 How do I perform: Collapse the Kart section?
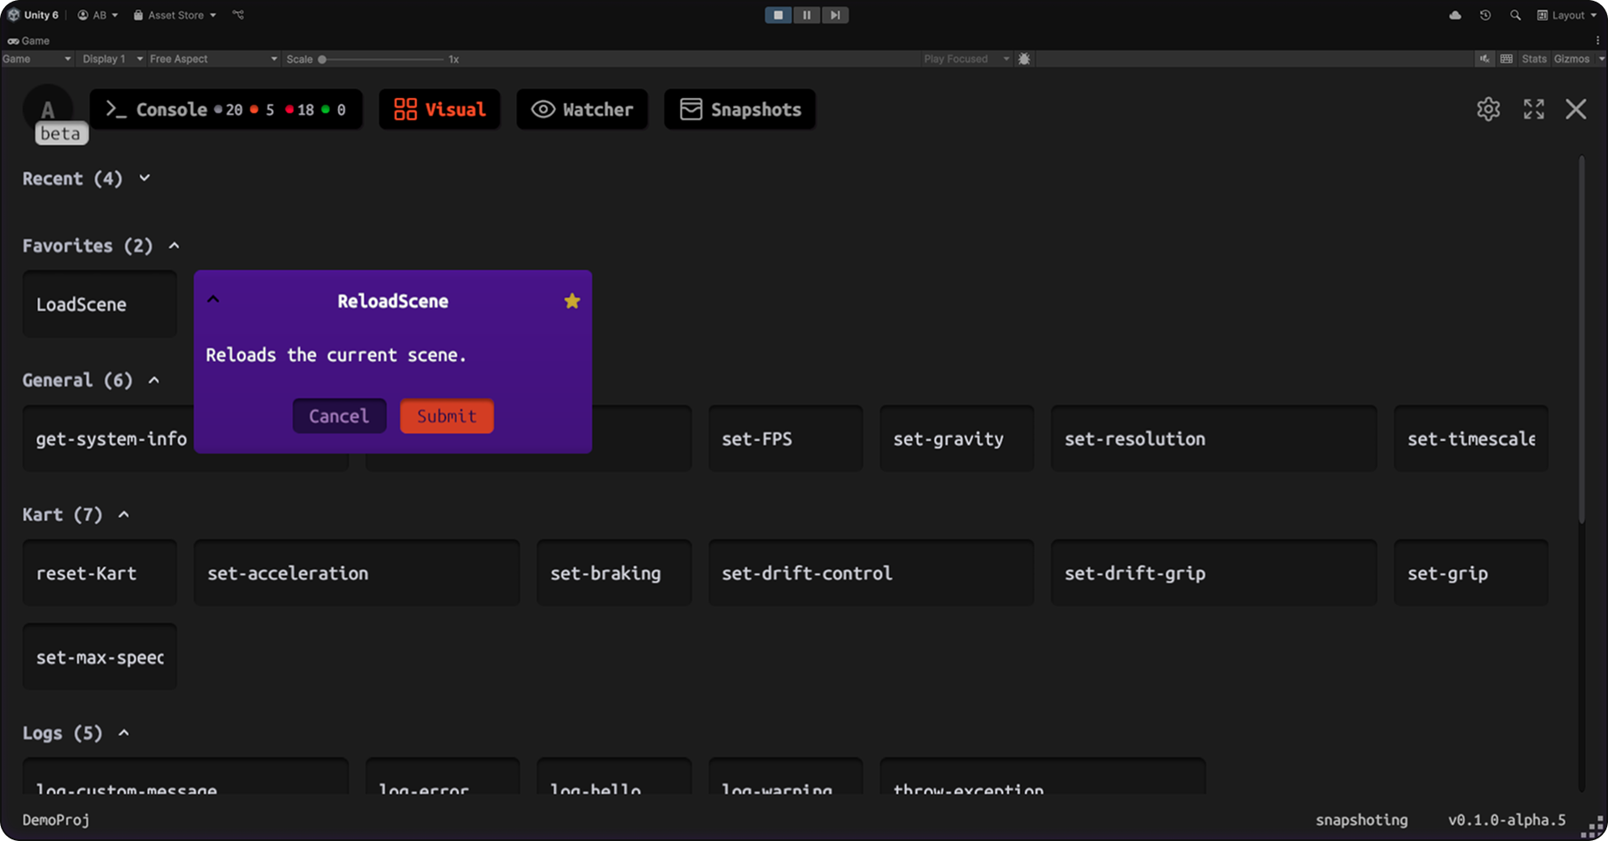pos(124,515)
